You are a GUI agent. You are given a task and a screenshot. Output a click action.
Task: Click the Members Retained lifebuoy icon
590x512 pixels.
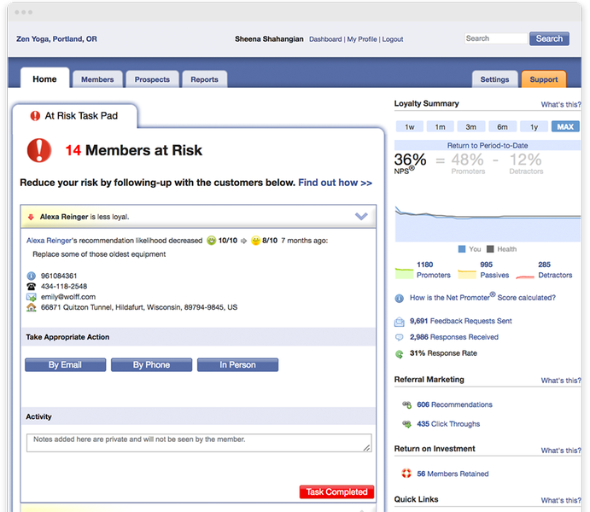pyautogui.click(x=407, y=474)
